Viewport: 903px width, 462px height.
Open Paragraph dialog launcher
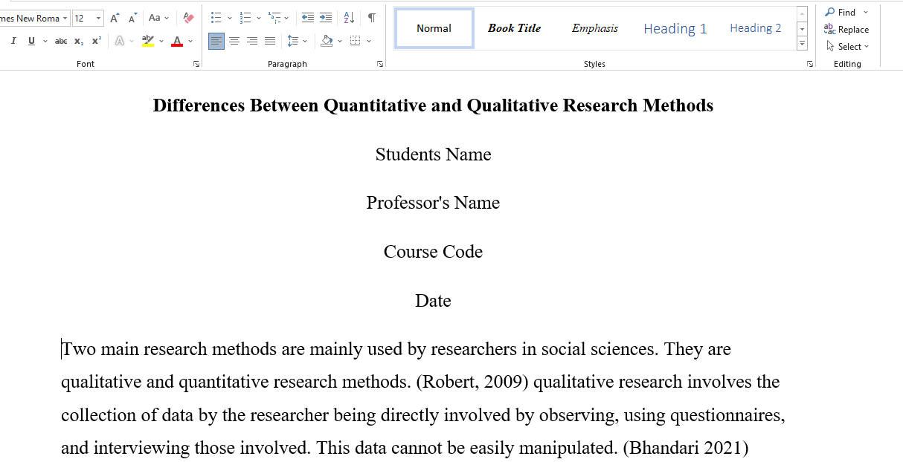[380, 65]
